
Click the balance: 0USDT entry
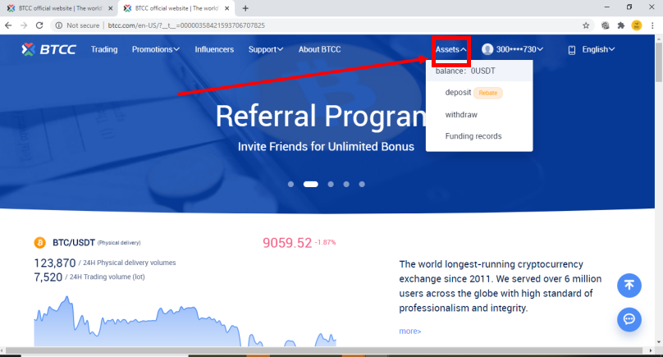pos(479,71)
